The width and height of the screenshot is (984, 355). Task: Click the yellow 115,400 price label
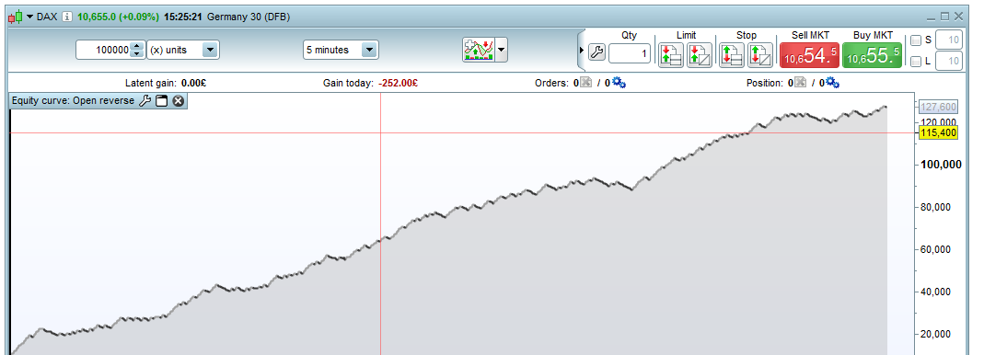938,132
